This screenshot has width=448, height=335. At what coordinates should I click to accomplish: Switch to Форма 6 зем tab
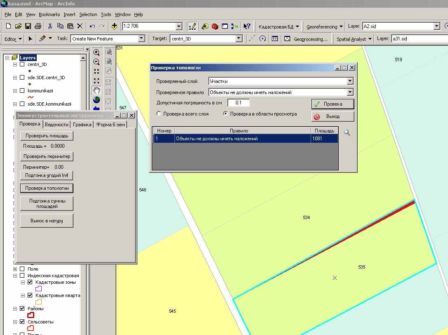tap(110, 124)
